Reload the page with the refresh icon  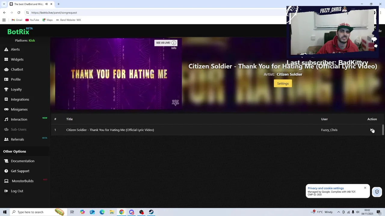tap(19, 13)
